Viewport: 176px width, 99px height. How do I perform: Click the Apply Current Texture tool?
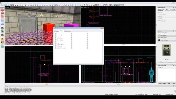tap(2, 31)
